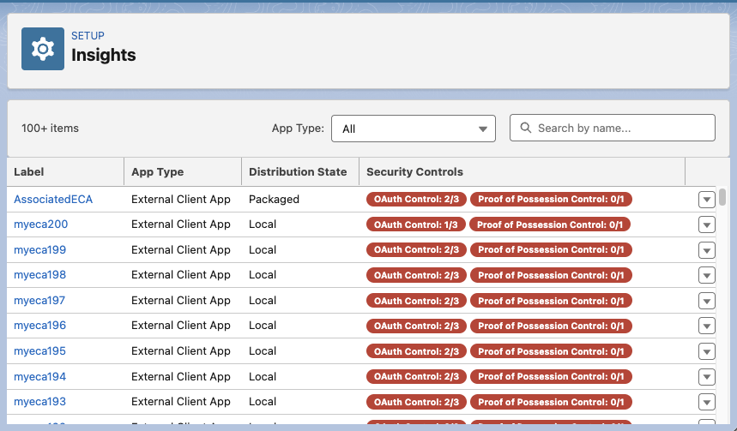Click the Insights page title
Image resolution: width=737 pixels, height=431 pixels.
coord(104,55)
